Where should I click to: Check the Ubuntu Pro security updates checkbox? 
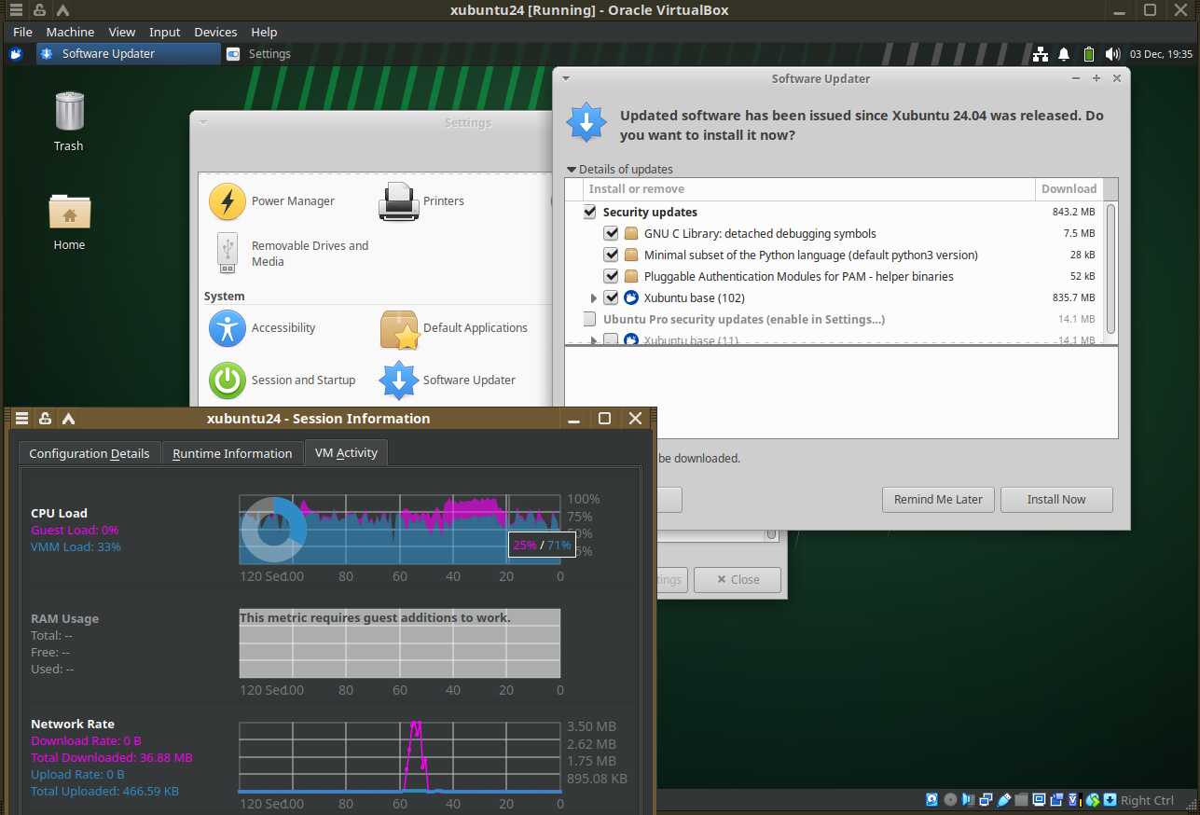pyautogui.click(x=589, y=320)
